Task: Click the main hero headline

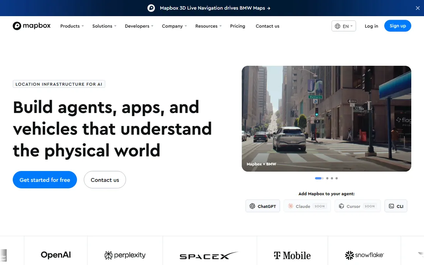Action: 112,129
